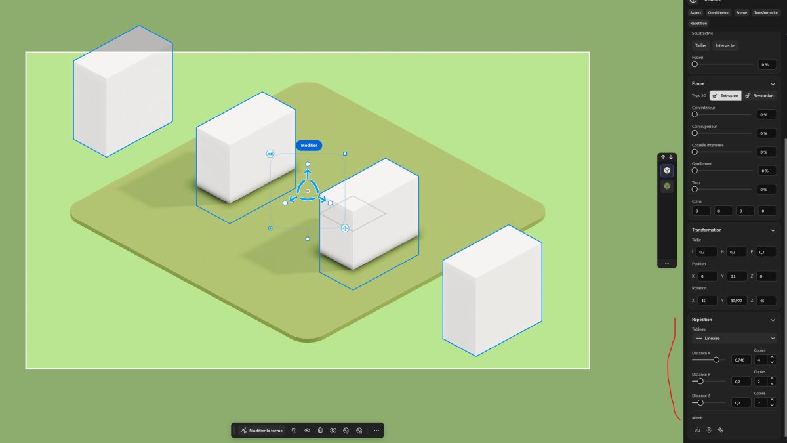Select the white cube layer thumbnail

[x=667, y=171]
